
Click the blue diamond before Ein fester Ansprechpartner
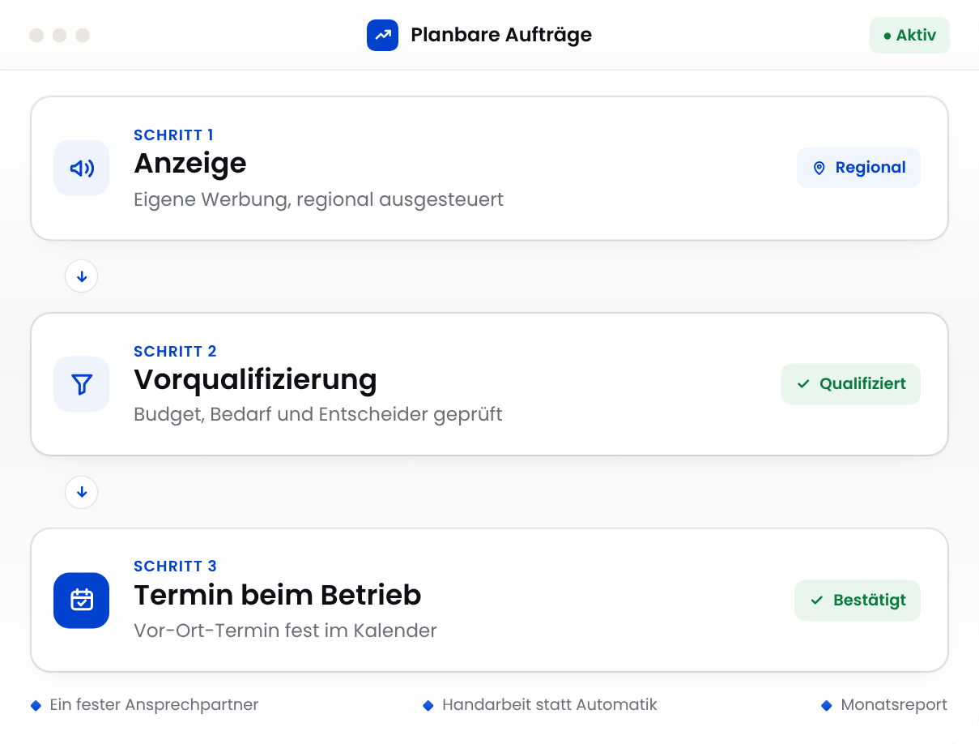point(36,706)
